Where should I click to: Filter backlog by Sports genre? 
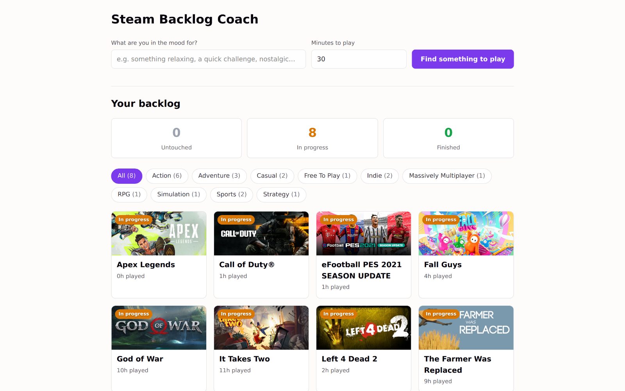point(231,194)
